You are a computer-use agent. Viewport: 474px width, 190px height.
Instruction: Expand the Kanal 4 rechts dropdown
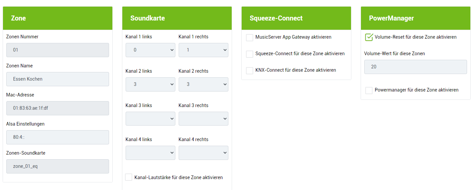(x=203, y=153)
